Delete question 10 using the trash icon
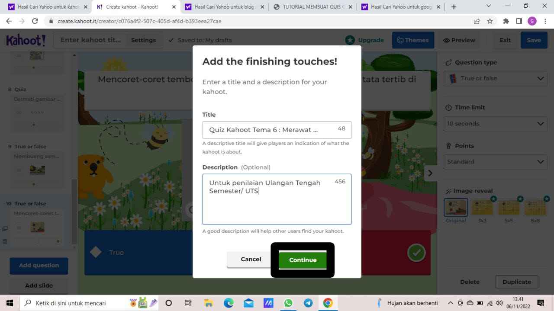Viewport: 554px width, 311px height. [5, 241]
